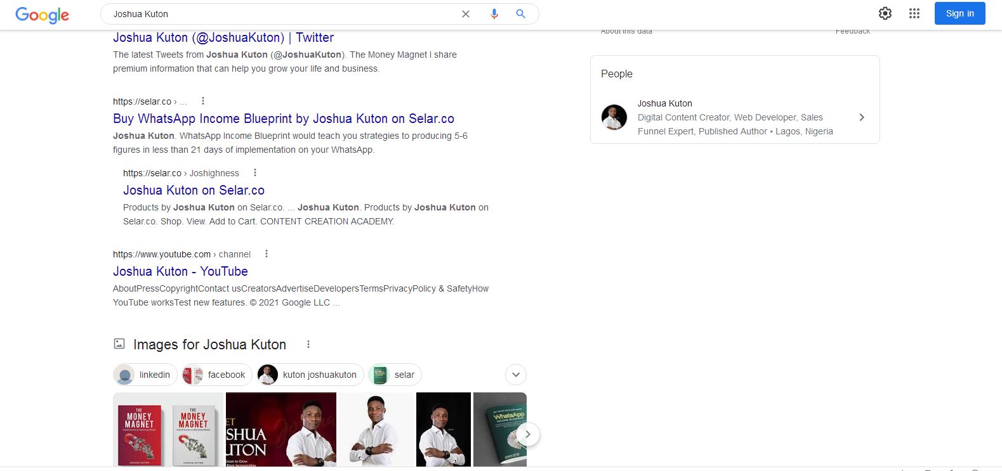Viewport: 1002px width, 471px height.
Task: Open the three-dot menu beside the youtube.com result
Action: click(x=266, y=254)
